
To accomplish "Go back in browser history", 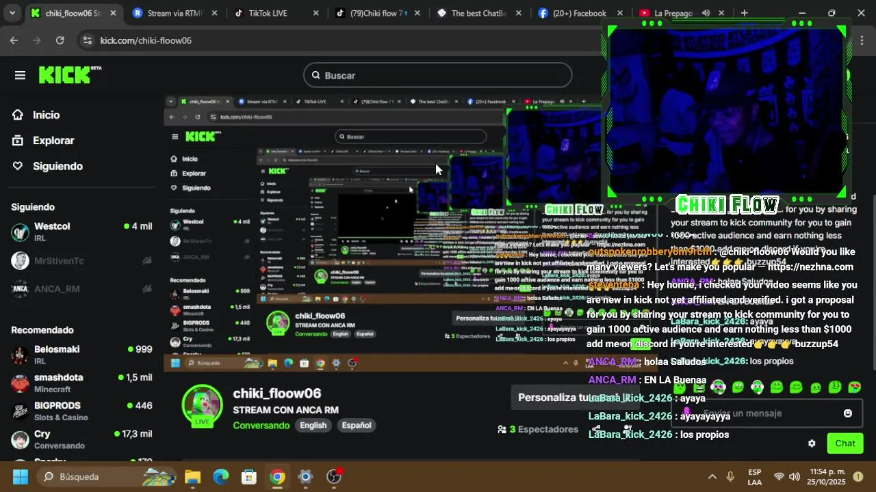I will click(x=14, y=40).
